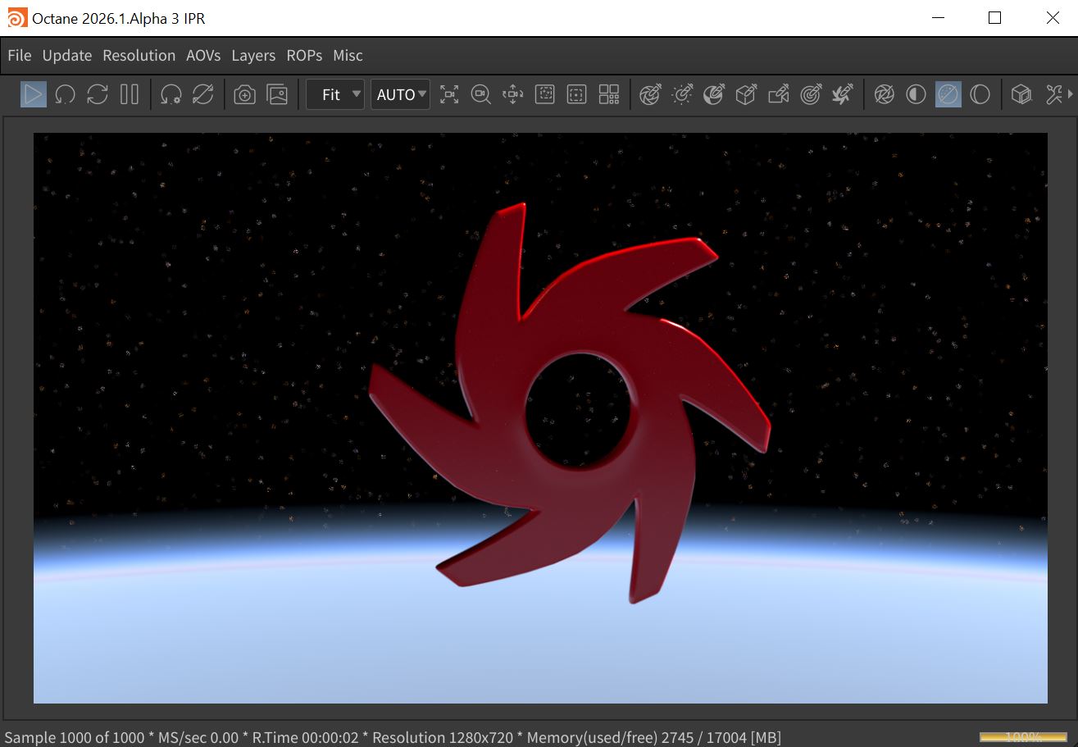Click the four-squares grid view icon

click(609, 95)
